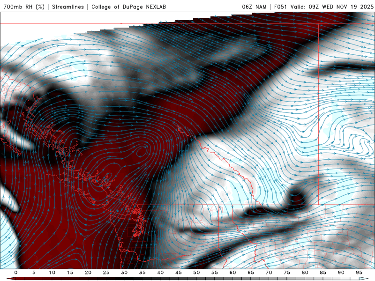Click the "85" label on the color scale
This screenshot has height=281, width=375.
tap(323, 273)
